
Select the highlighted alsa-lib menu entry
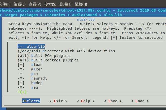31,47
